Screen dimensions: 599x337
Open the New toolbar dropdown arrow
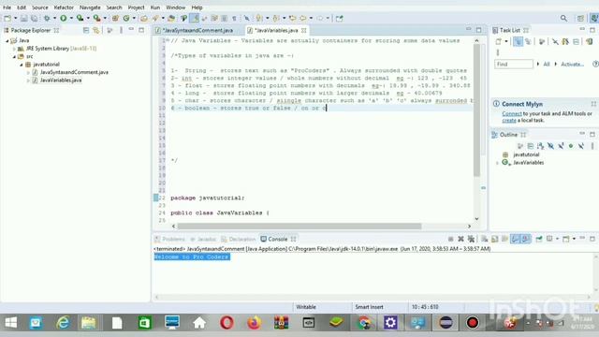[15, 18]
